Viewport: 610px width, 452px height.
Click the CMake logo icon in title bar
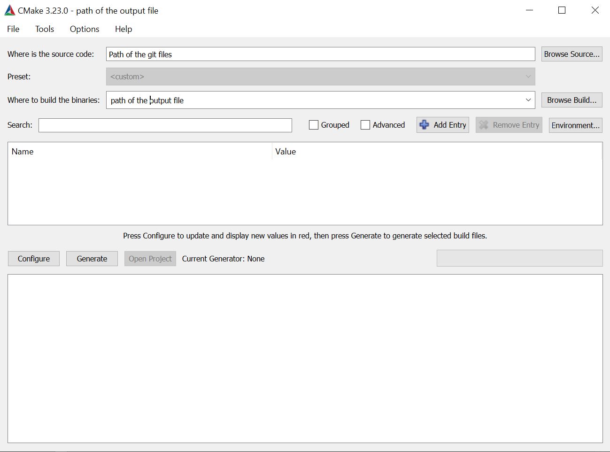pyautogui.click(x=9, y=10)
